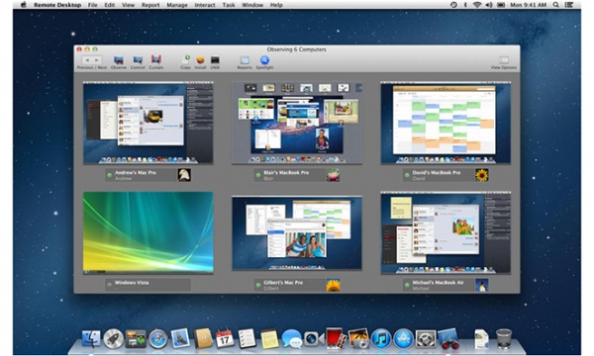Viewport: 594px width, 356px height.
Task: Select Andrew's Mac Pro screen thumbnail
Action: 148,123
